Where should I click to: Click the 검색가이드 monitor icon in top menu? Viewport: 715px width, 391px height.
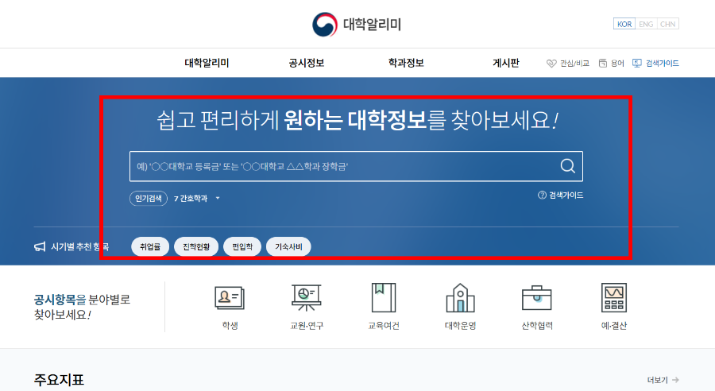point(637,63)
